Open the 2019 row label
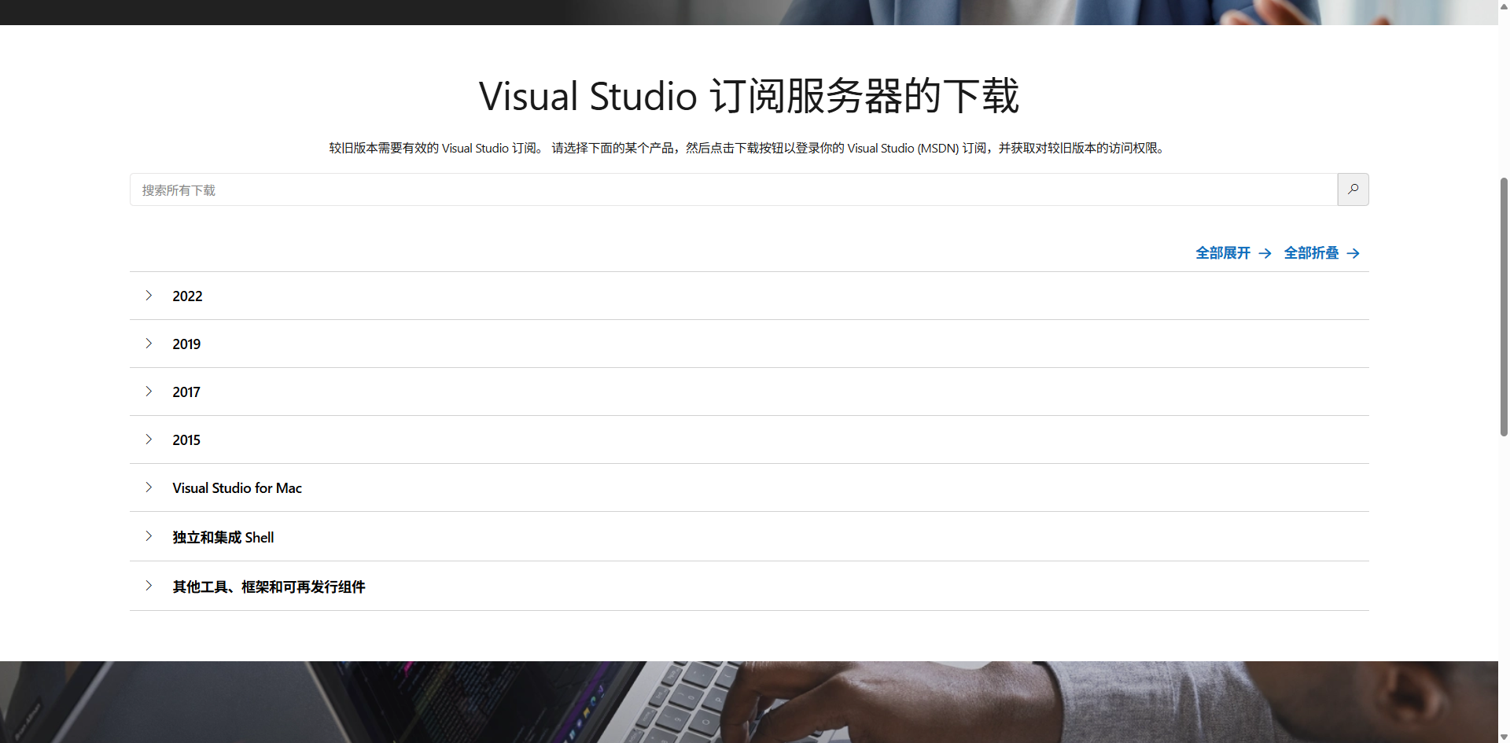Viewport: 1510px width, 743px height. click(186, 344)
